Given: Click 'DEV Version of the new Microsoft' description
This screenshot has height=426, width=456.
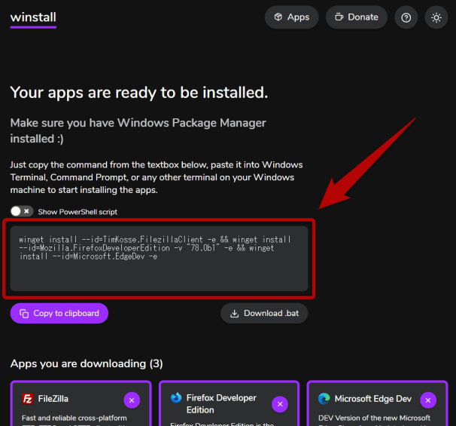Looking at the screenshot, I should (374, 418).
